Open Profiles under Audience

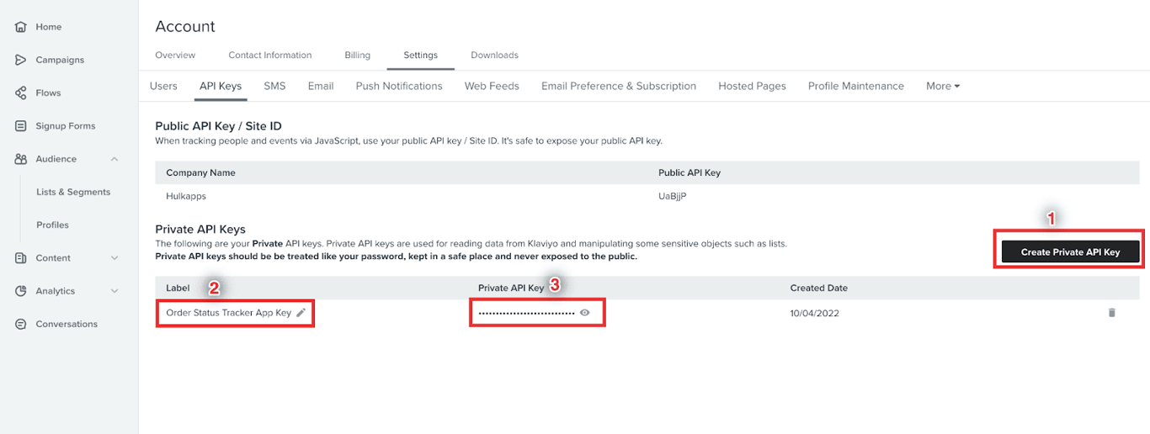(52, 225)
